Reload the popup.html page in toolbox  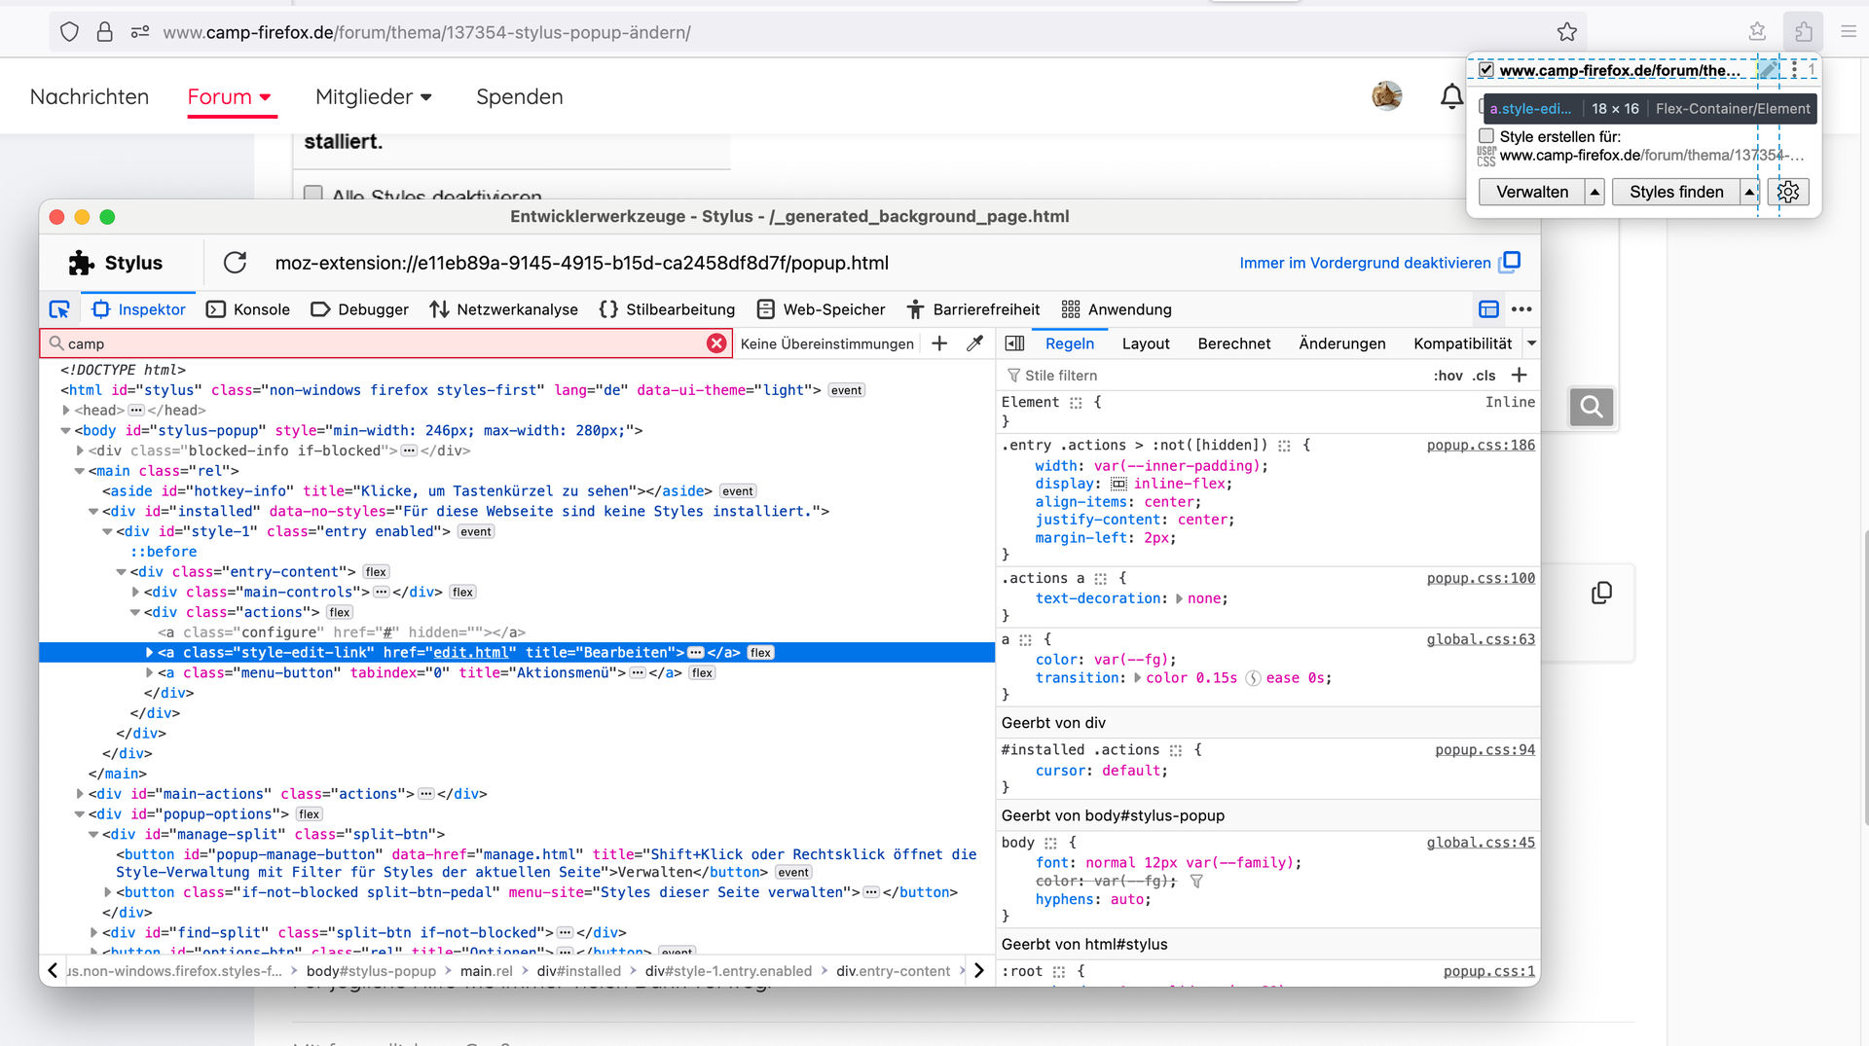(x=235, y=263)
